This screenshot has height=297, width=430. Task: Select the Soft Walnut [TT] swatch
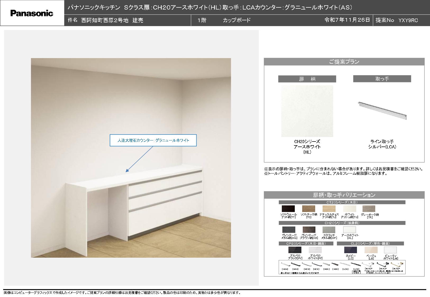[288, 209]
